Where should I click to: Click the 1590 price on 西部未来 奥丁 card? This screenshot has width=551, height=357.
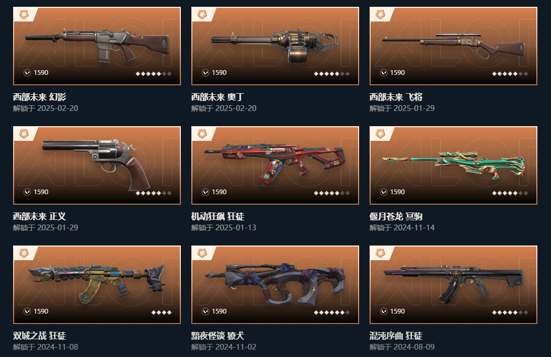point(219,73)
